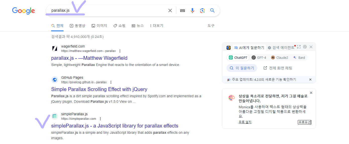
Task: Select the 전체 tab
Action: pyautogui.click(x=57, y=25)
